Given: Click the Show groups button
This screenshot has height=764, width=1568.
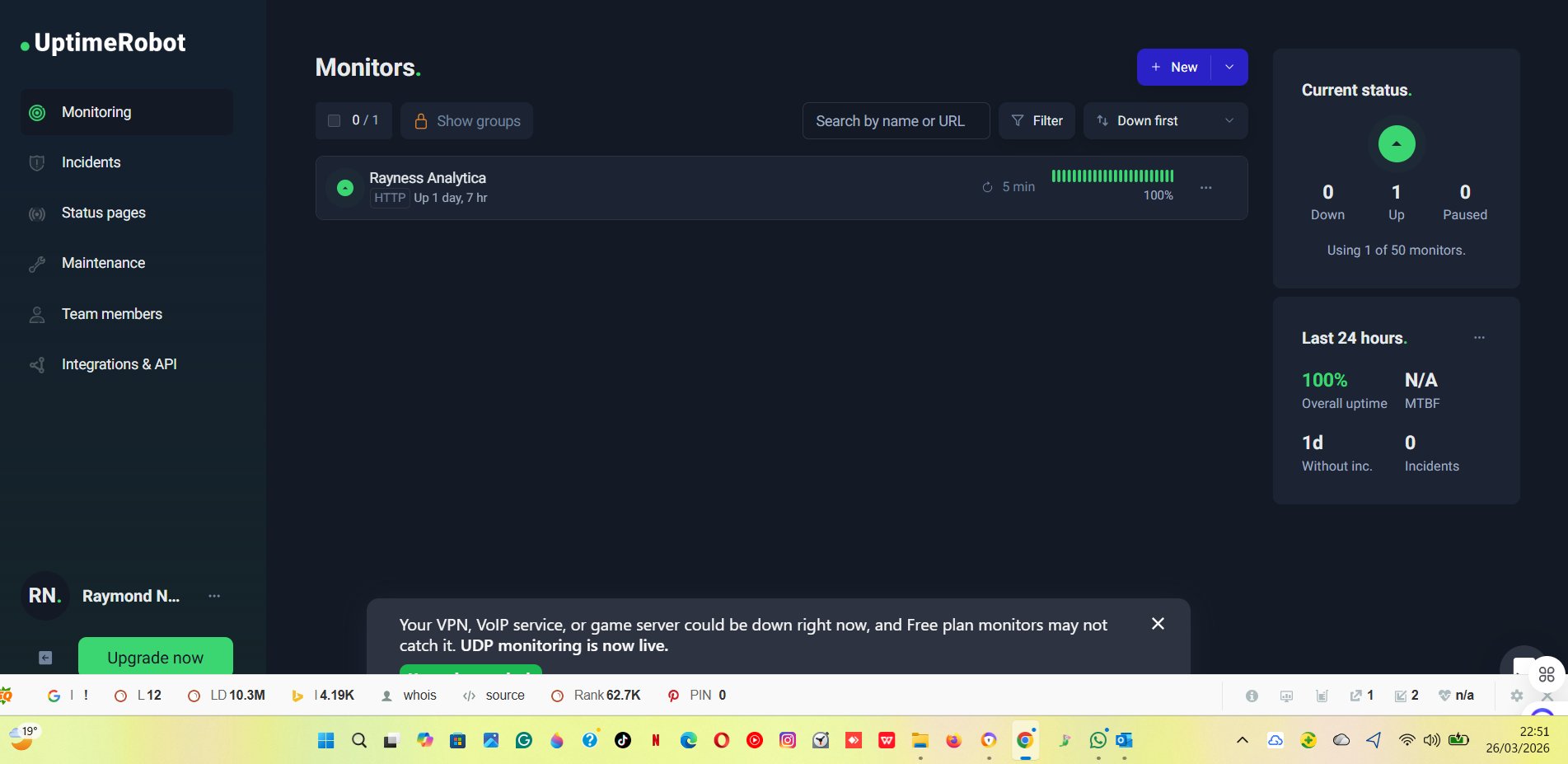Looking at the screenshot, I should click(466, 121).
